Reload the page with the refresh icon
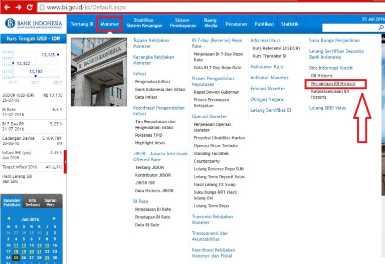 point(30,7)
